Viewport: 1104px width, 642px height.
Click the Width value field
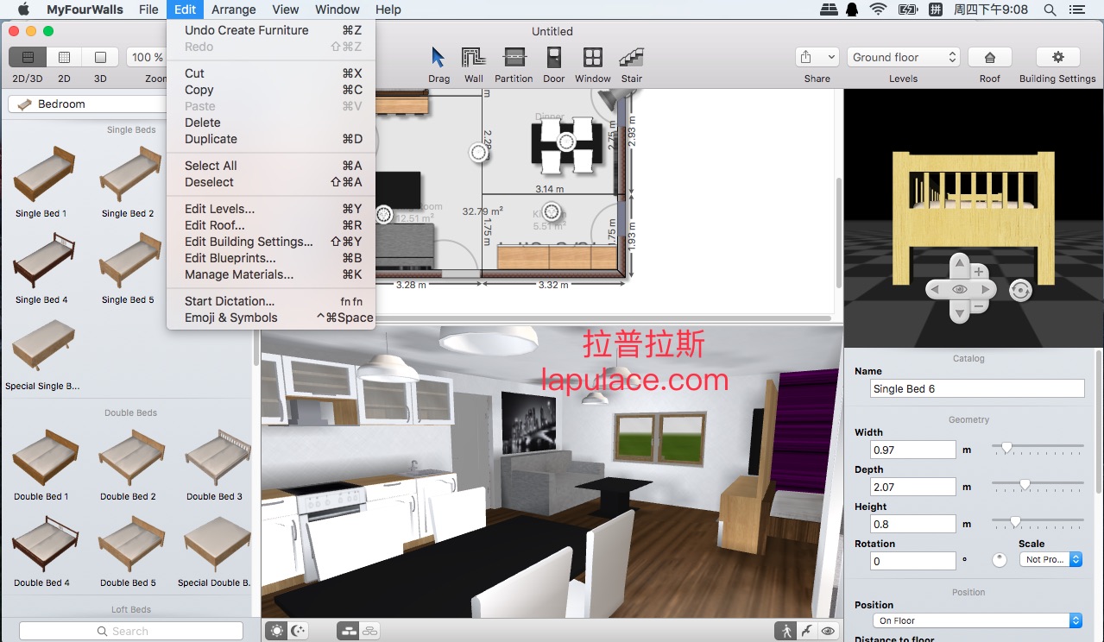(913, 450)
